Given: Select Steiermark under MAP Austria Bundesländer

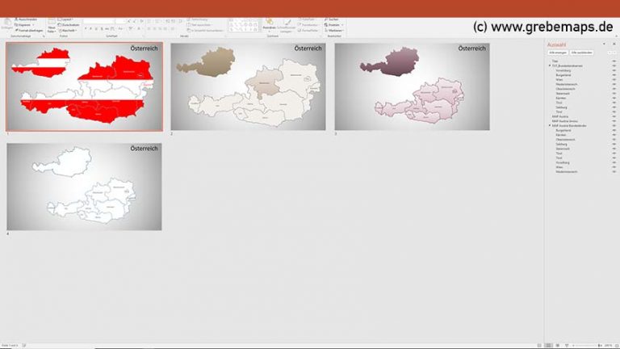Looking at the screenshot, I should point(563,149).
